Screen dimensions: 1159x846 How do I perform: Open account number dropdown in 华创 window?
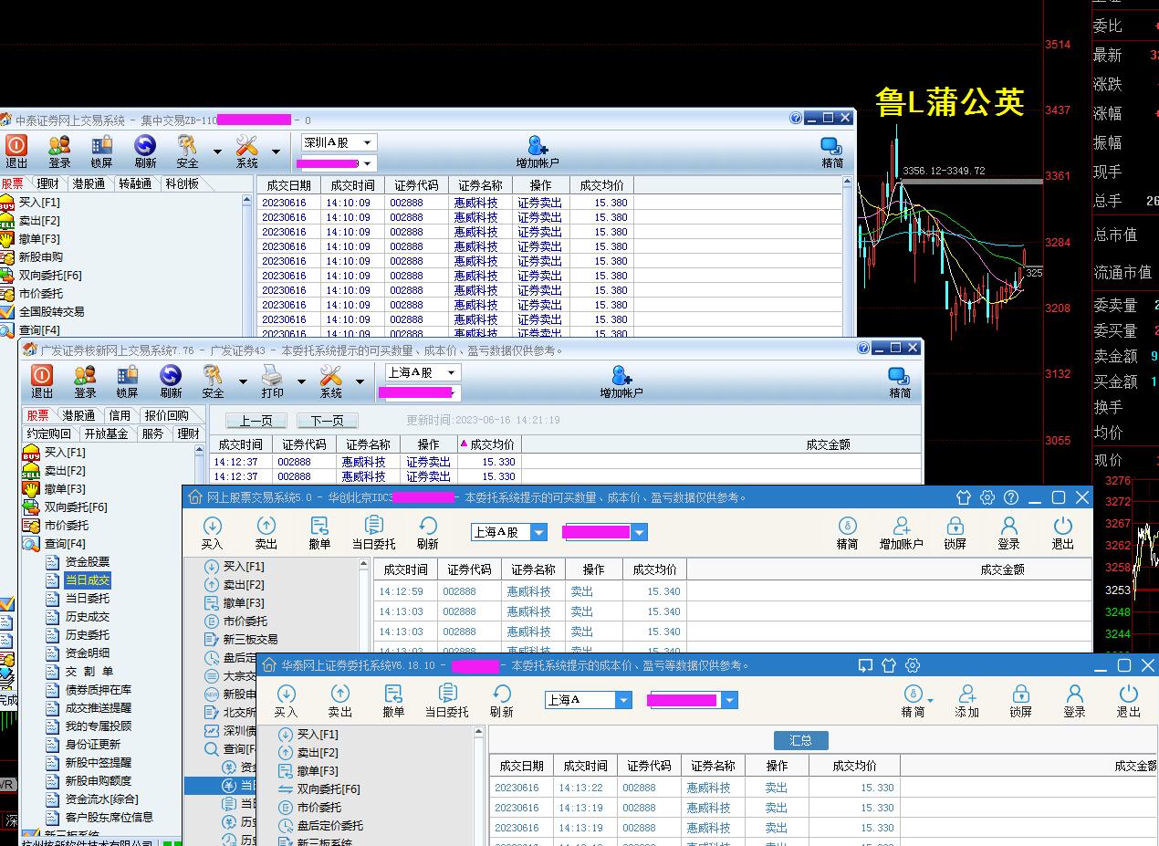639,532
